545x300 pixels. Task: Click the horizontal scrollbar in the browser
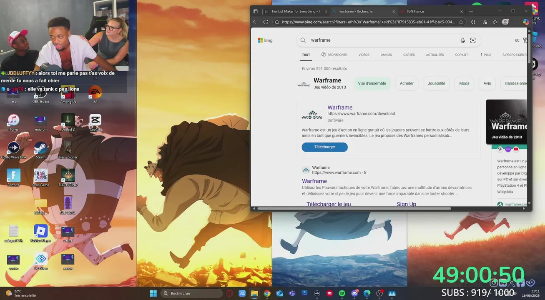coord(354,208)
